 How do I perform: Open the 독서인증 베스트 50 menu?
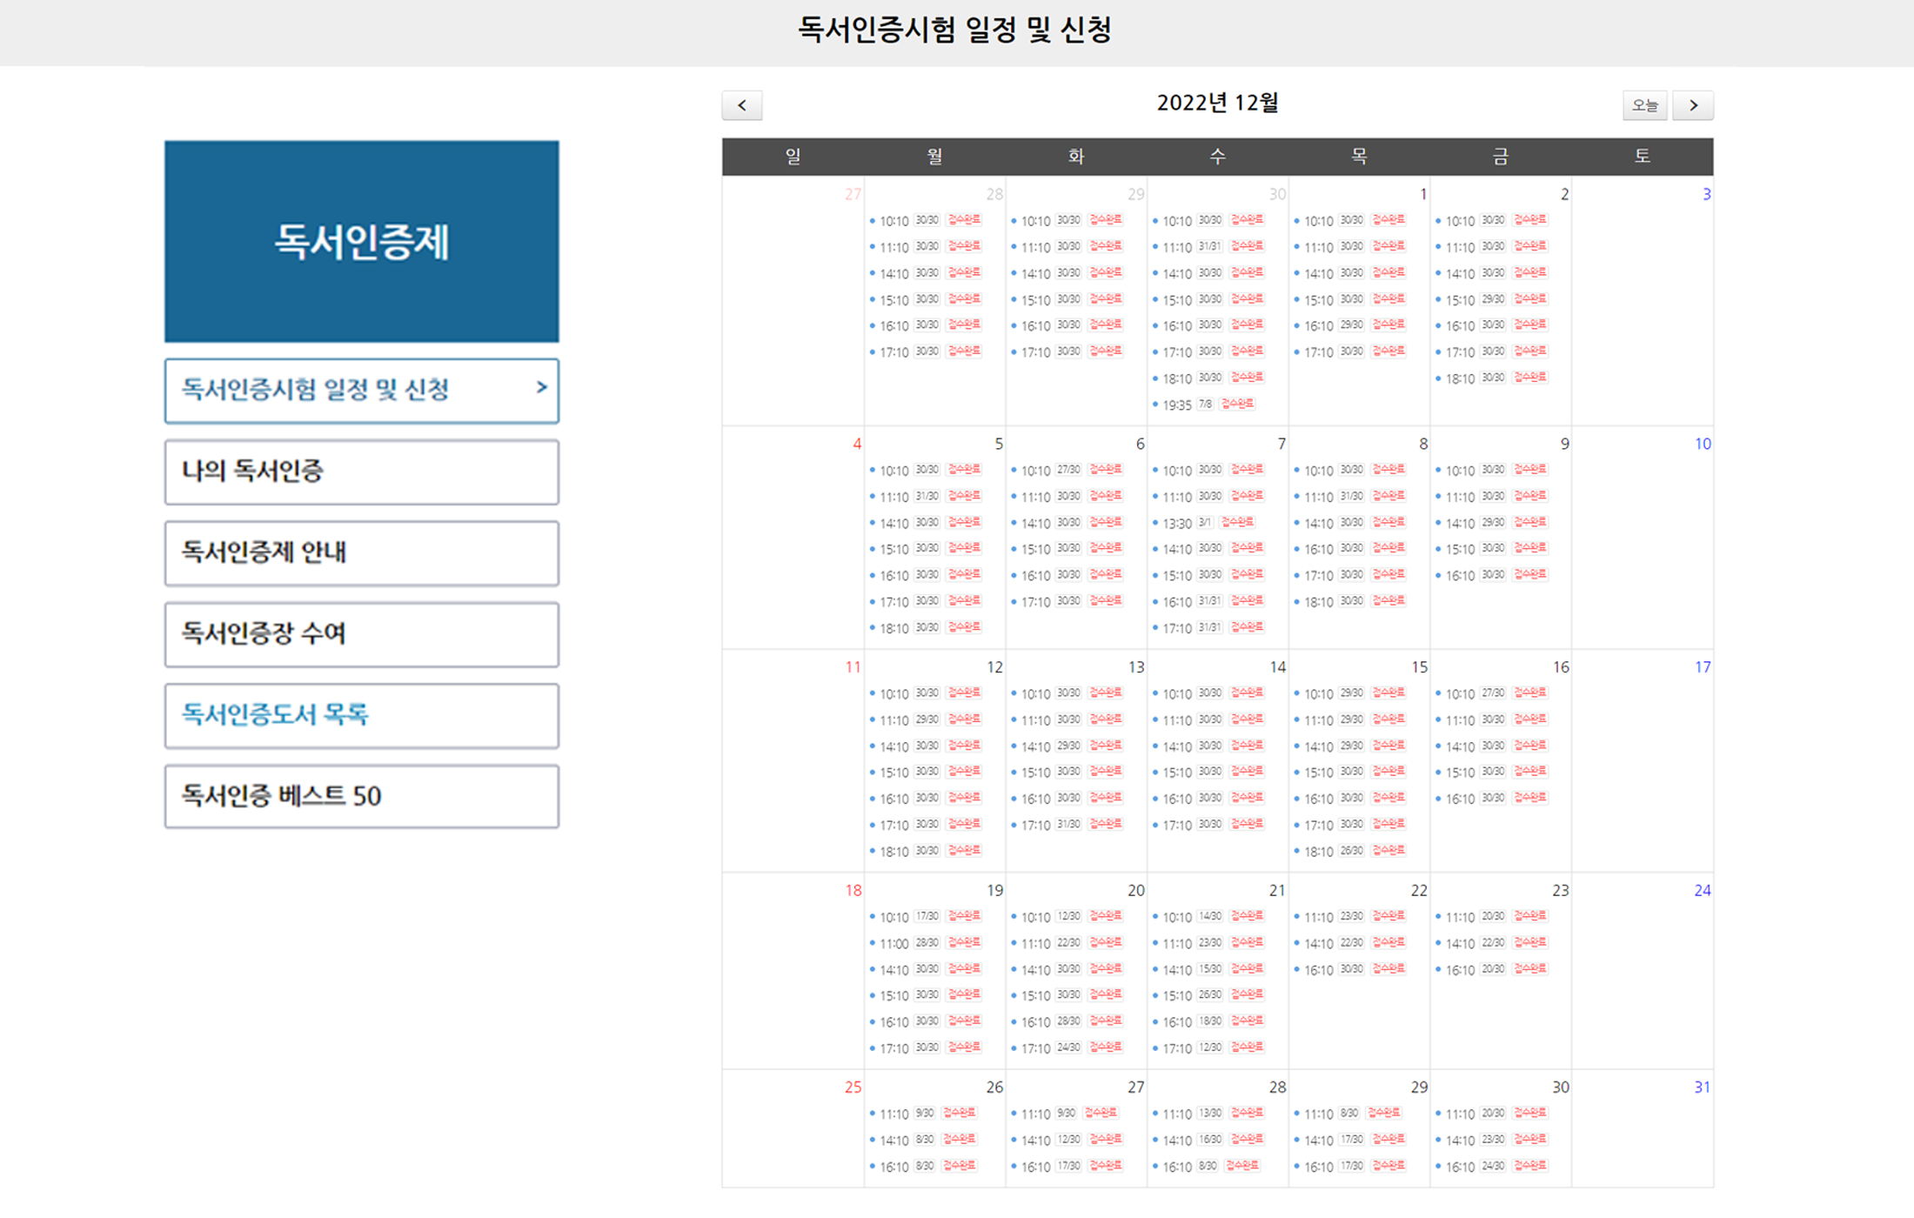362,796
